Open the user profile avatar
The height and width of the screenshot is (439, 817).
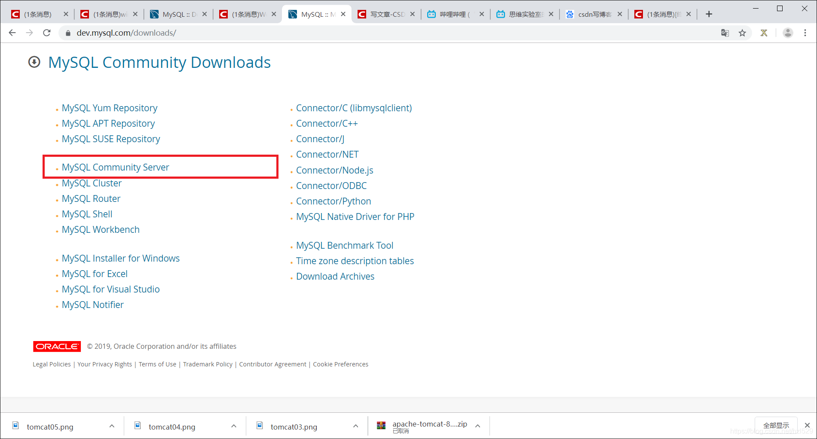click(x=788, y=33)
